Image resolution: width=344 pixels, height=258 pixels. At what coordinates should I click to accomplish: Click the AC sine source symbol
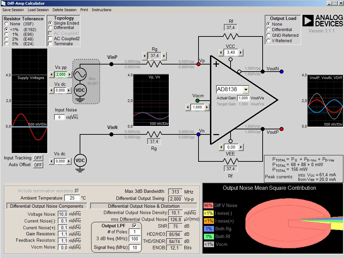coord(80,74)
